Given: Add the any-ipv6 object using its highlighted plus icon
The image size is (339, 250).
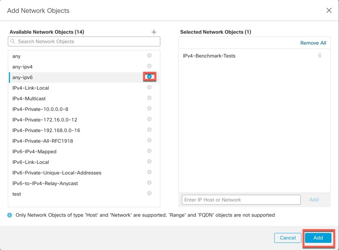Looking at the screenshot, I should (x=149, y=77).
